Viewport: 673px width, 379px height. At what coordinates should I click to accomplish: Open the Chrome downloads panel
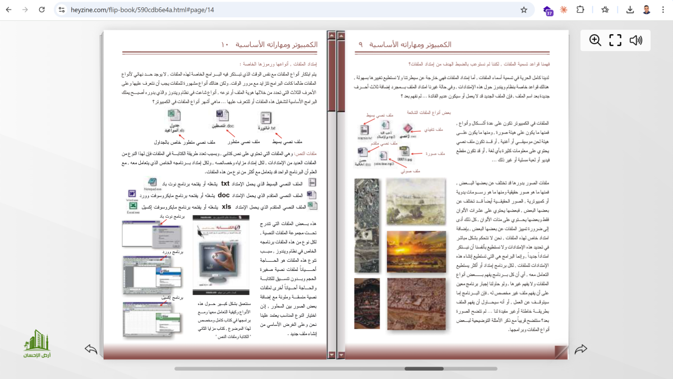(x=630, y=10)
